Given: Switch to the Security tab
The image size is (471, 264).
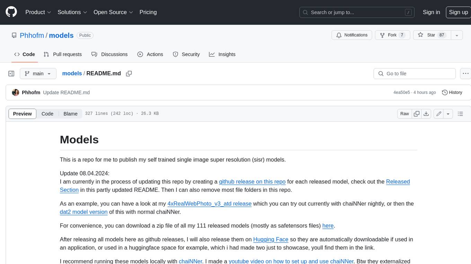Looking at the screenshot, I should [x=186, y=54].
